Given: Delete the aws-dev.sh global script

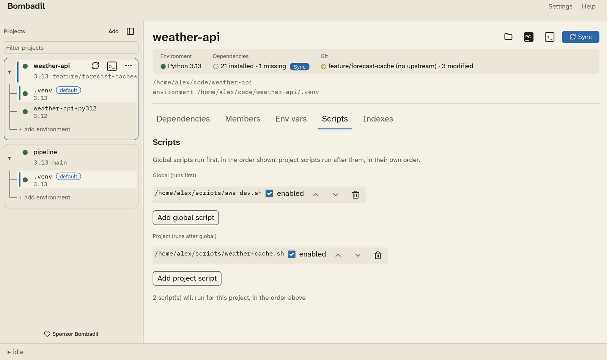Looking at the screenshot, I should pyautogui.click(x=355, y=194).
